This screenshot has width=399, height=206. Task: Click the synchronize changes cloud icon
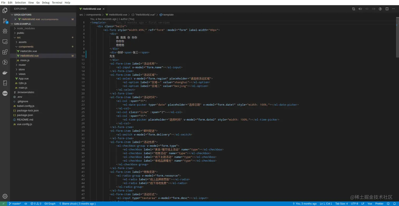[x=26, y=204]
